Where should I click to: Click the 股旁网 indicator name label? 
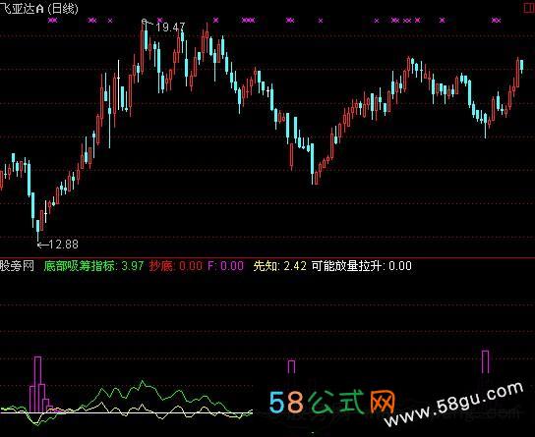point(17,266)
